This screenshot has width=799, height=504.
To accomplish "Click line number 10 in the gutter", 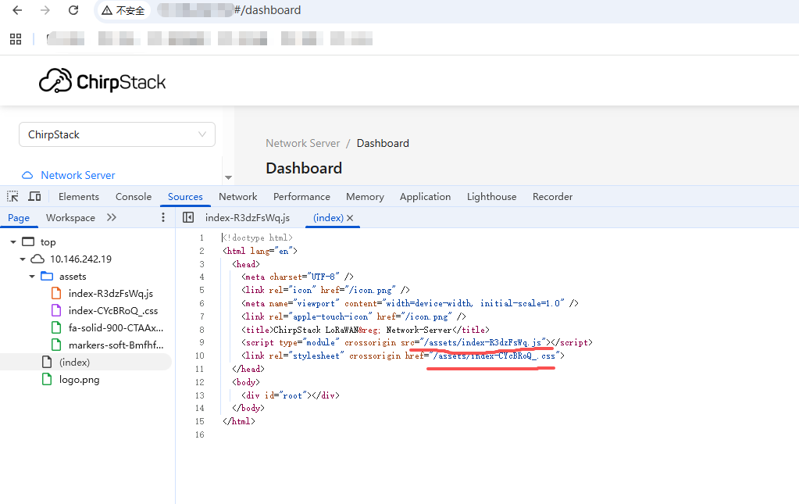I will pos(200,356).
